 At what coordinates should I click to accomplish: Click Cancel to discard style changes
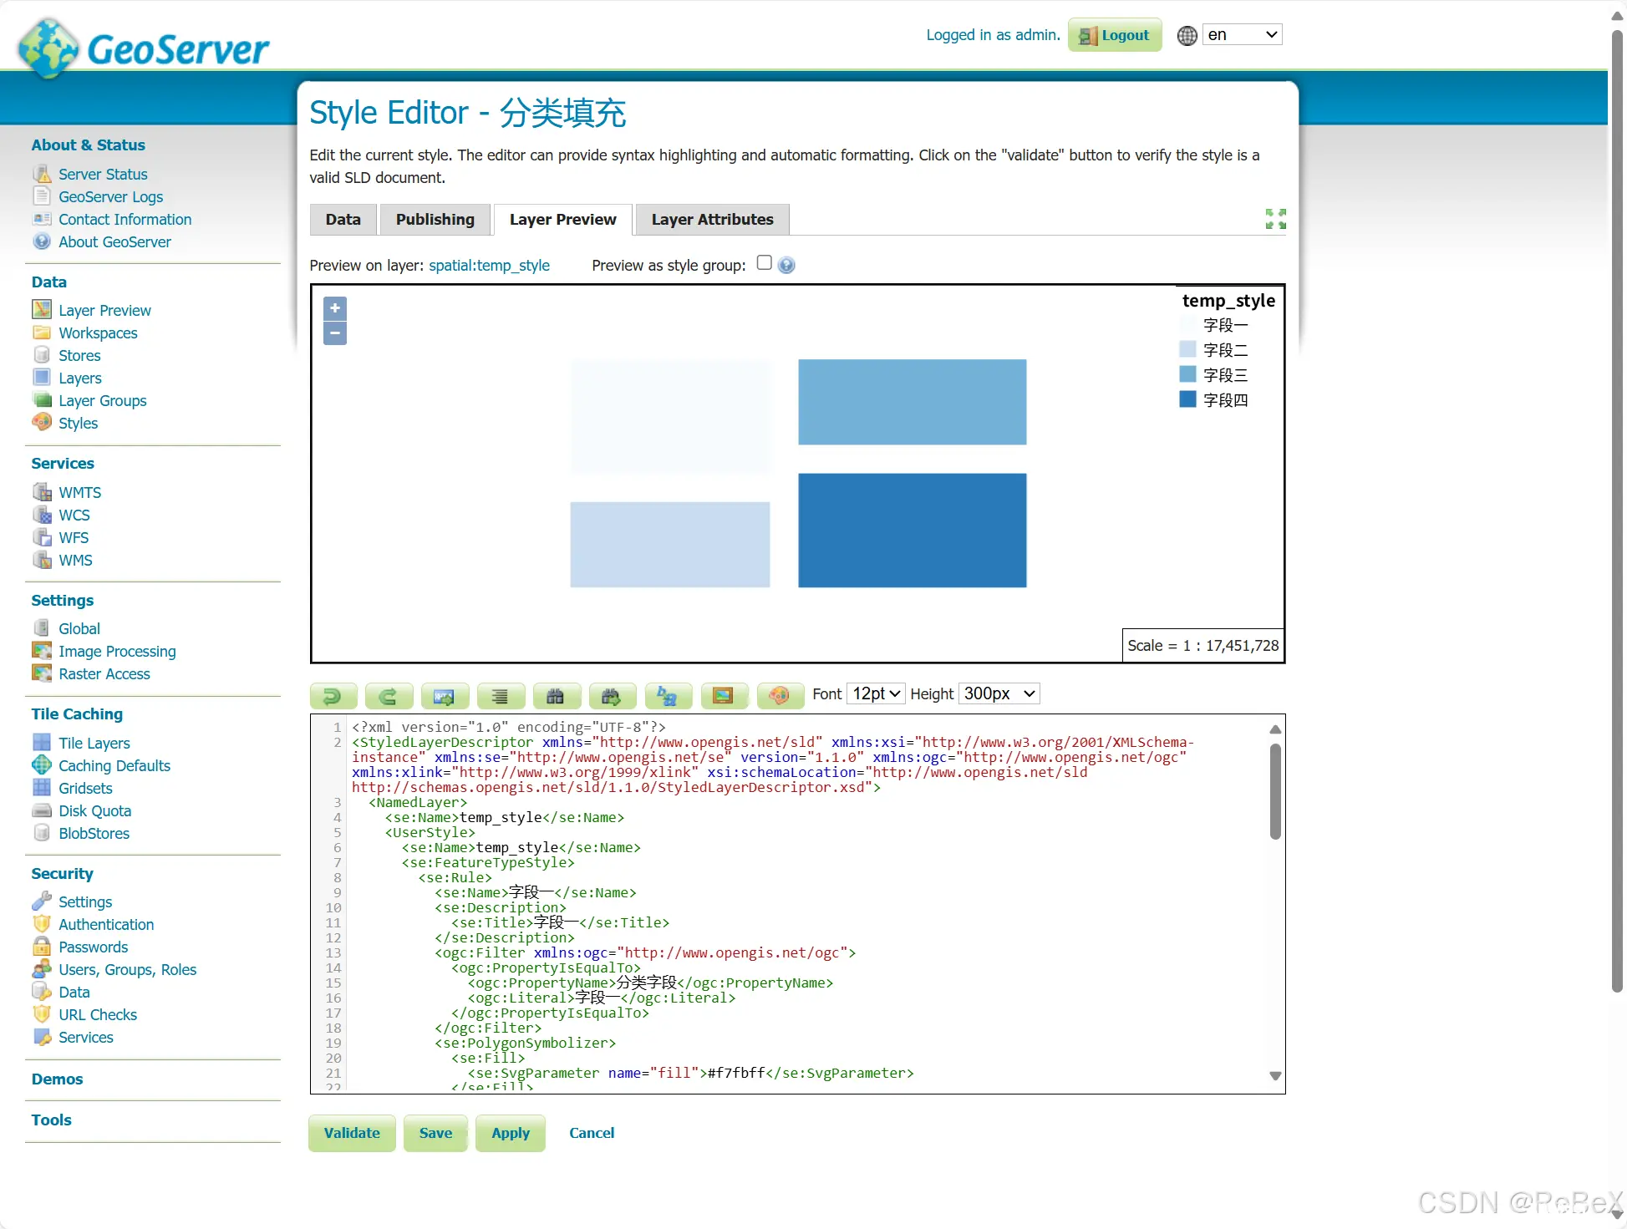(x=592, y=1132)
